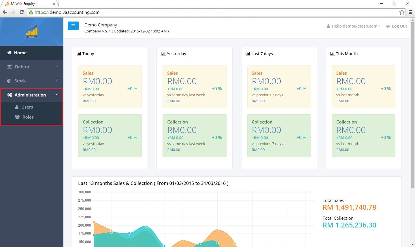This screenshot has height=247, width=415.
Task: Click the Today Sales card
Action: [x=110, y=87]
